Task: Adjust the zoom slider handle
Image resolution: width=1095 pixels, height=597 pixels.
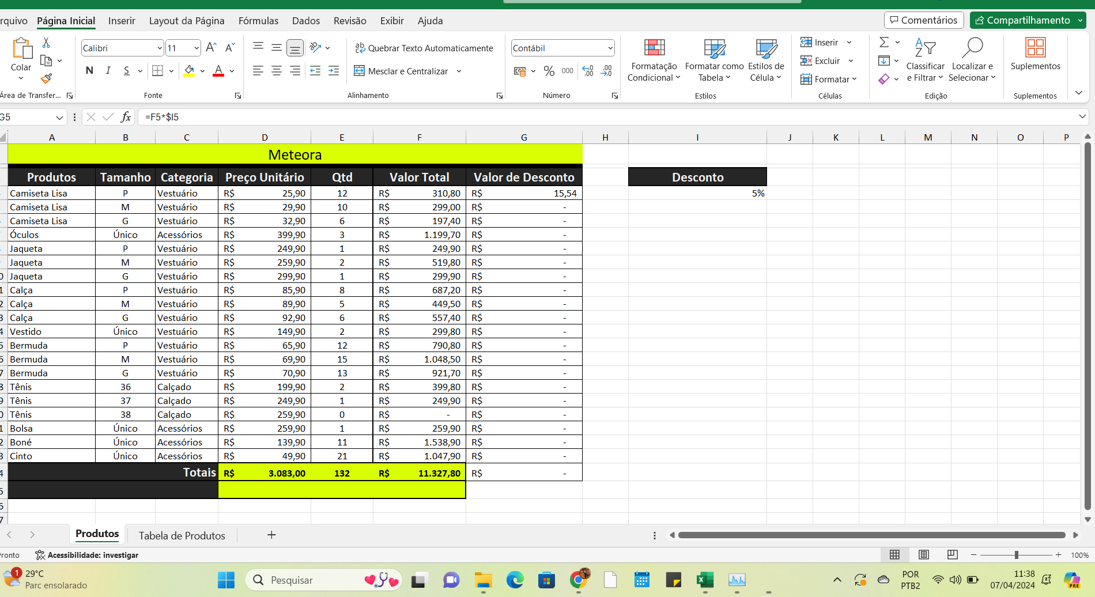Action: 1017,554
